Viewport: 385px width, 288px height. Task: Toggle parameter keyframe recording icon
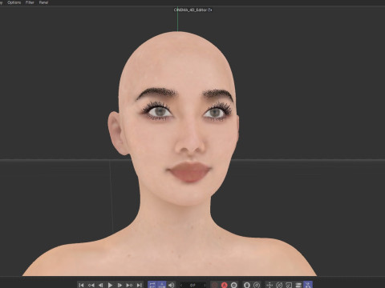[298, 285]
